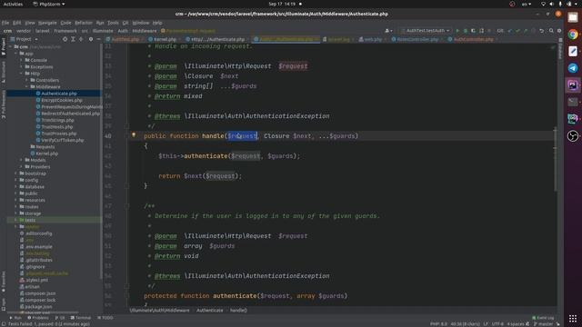Select artisan file in project tree

(33, 287)
